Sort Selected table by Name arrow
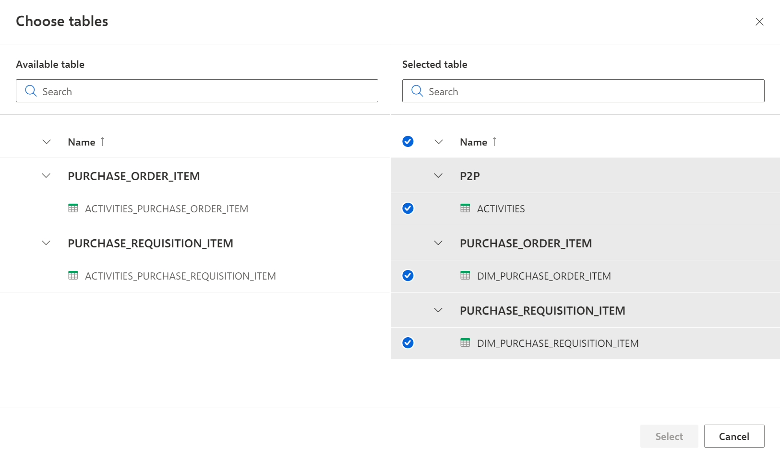This screenshot has height=464, width=780. (494, 142)
